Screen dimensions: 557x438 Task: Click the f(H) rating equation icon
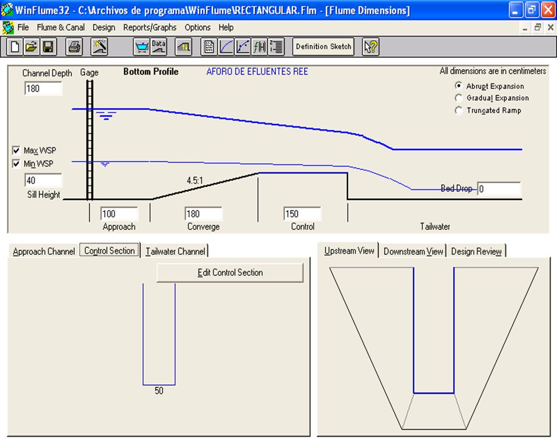pyautogui.click(x=259, y=46)
